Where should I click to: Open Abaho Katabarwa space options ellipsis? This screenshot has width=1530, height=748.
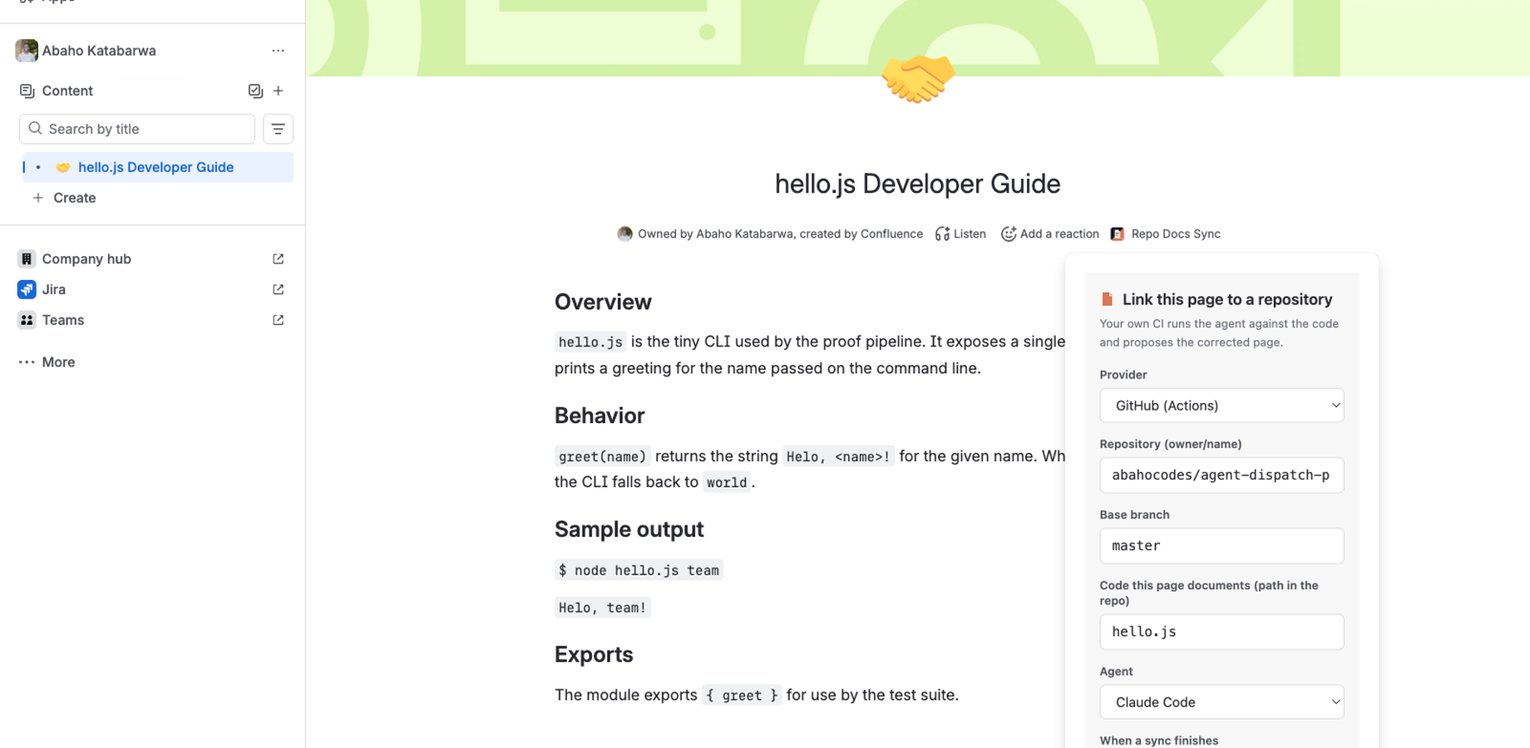pyautogui.click(x=278, y=51)
